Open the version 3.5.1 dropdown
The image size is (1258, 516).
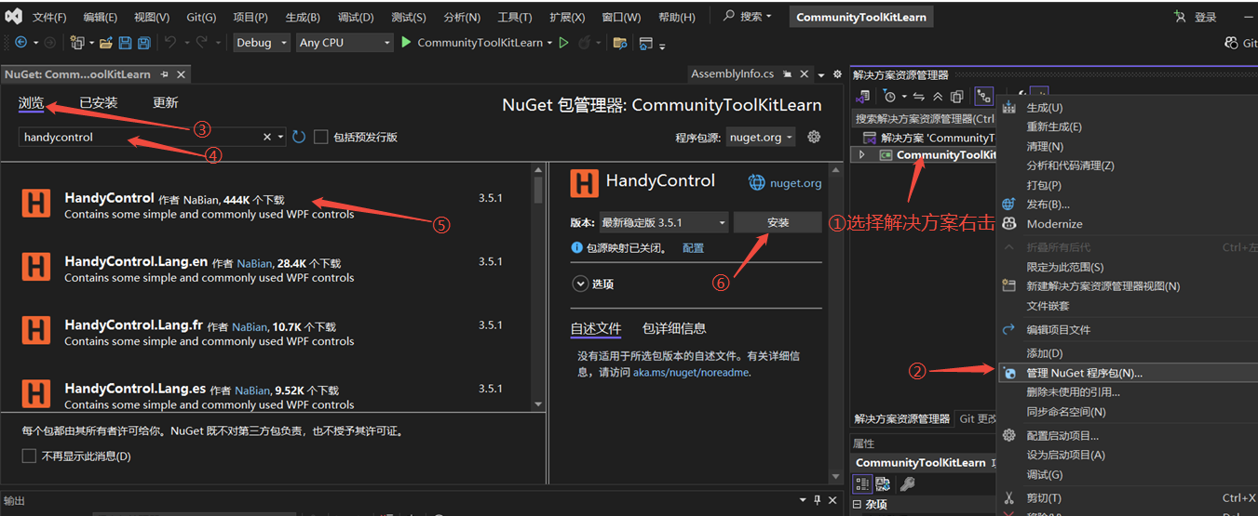click(x=664, y=223)
